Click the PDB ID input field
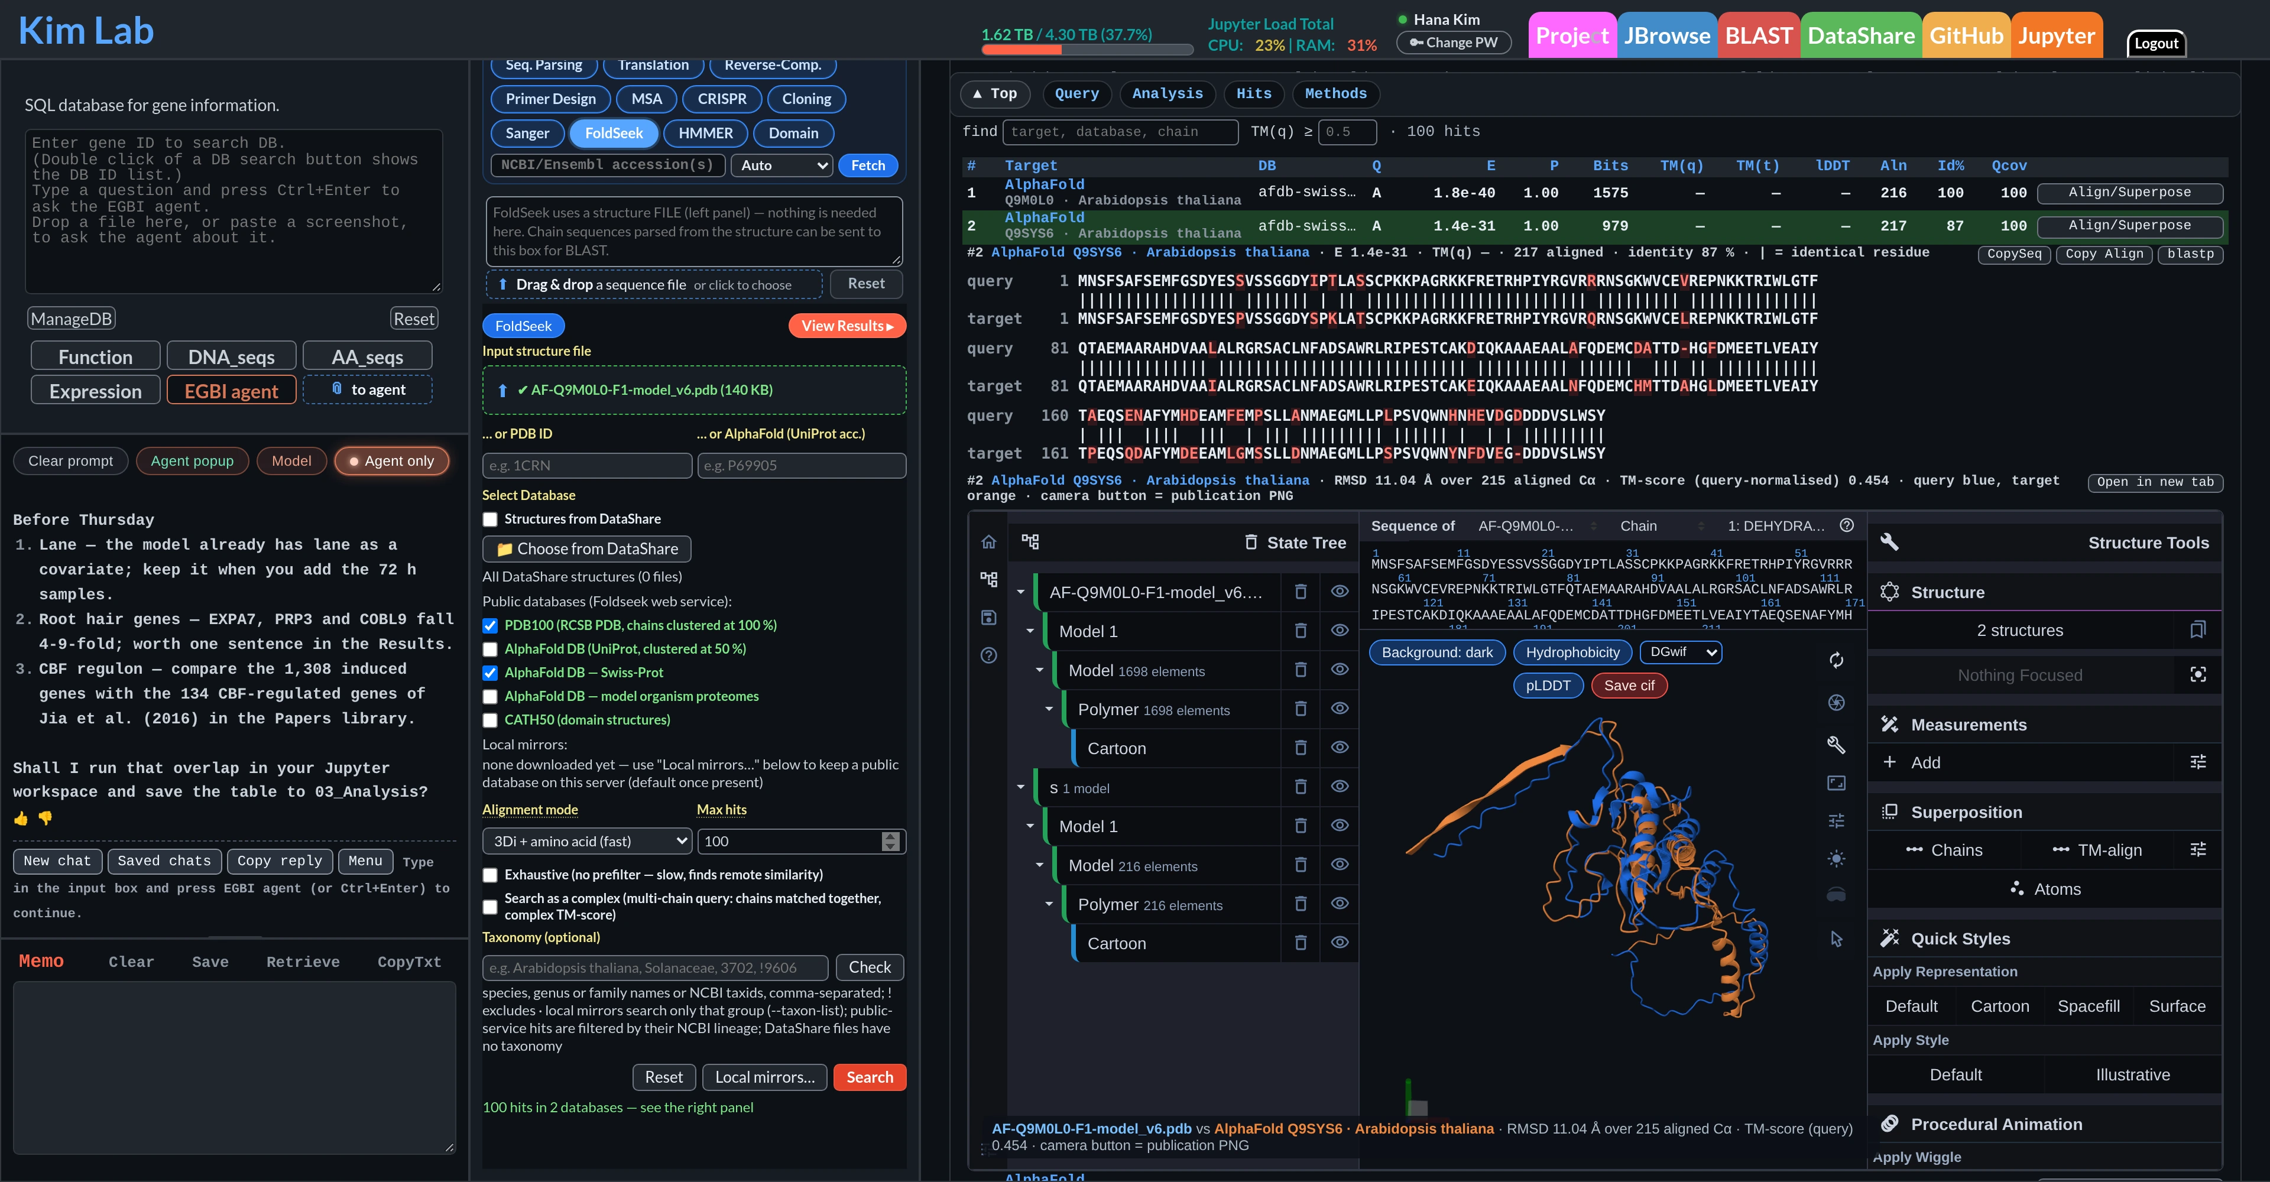2270x1182 pixels. tap(587, 465)
